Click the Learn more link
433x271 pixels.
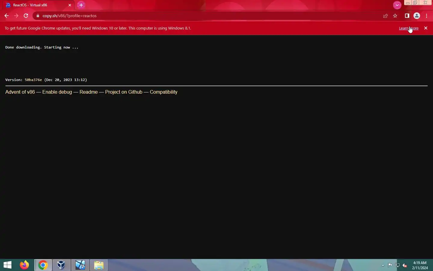[x=409, y=28]
